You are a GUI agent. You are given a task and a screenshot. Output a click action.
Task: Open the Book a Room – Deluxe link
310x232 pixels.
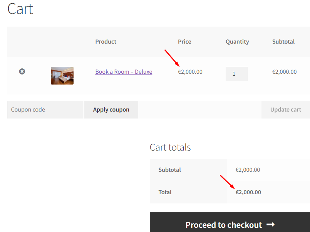(x=124, y=72)
